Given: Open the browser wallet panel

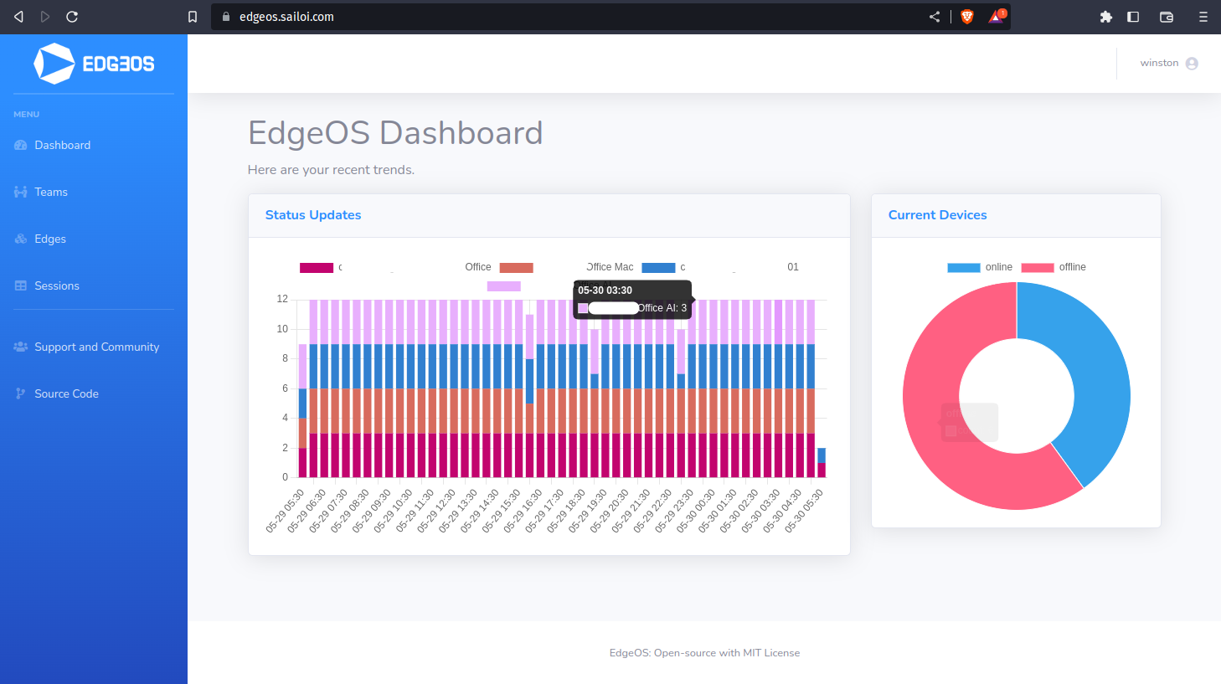Looking at the screenshot, I should (1166, 16).
